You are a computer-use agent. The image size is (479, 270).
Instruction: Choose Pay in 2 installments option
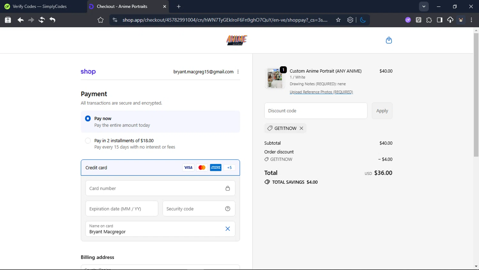88,141
